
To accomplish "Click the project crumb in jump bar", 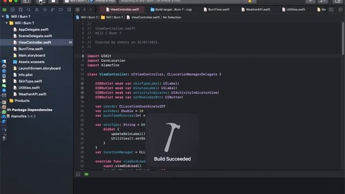I will 87,17.
